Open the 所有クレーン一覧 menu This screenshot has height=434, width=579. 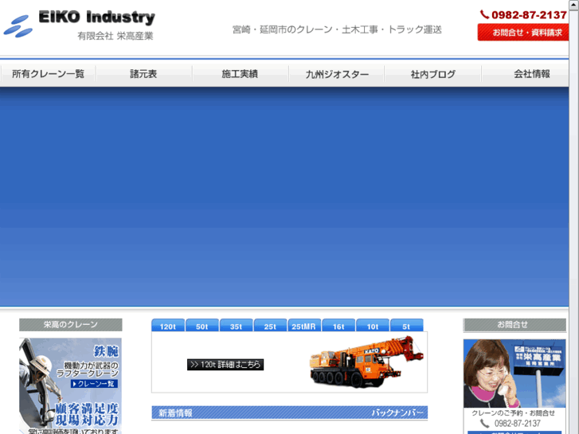(48, 74)
